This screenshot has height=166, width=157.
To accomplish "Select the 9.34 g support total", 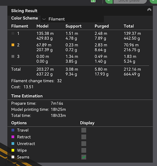I will click(x=71, y=74).
